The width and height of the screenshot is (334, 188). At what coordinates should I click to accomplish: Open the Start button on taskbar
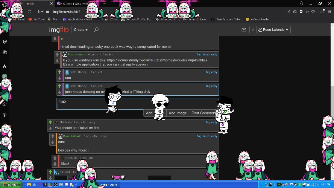click(x=11, y=185)
